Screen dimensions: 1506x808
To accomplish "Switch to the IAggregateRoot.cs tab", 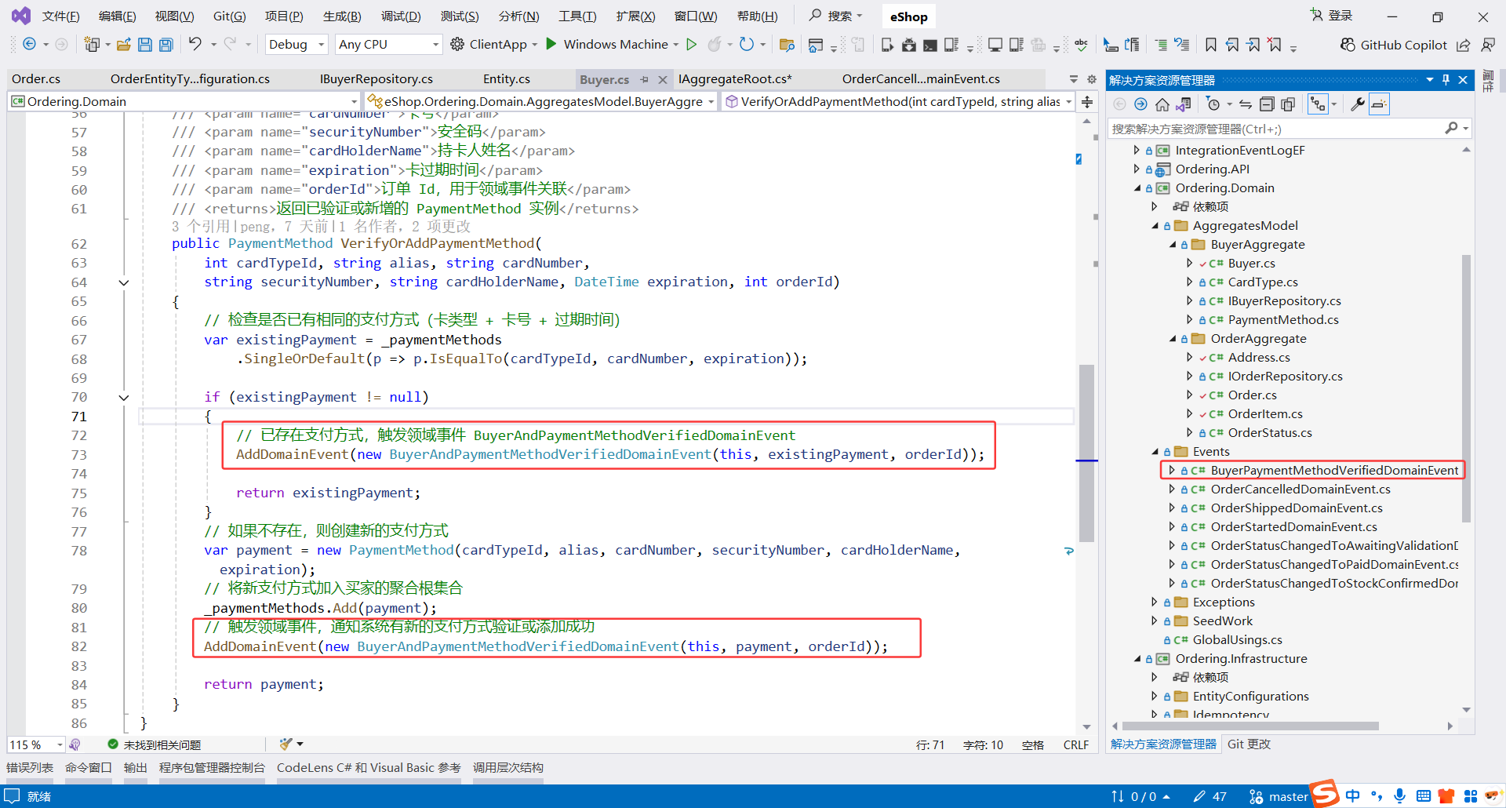I will click(x=735, y=79).
